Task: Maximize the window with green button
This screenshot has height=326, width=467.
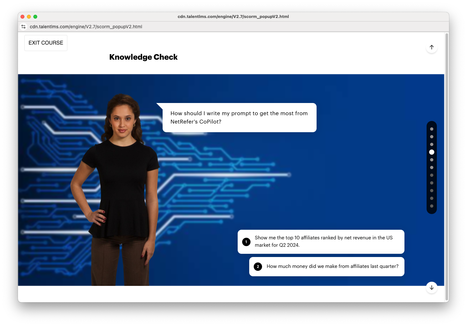Action: point(35,17)
